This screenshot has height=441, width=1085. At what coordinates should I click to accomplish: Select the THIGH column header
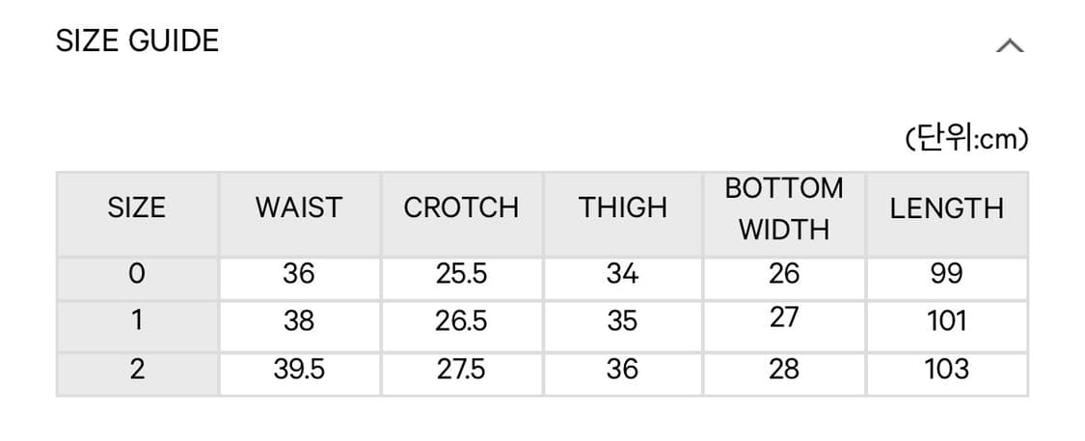[622, 207]
